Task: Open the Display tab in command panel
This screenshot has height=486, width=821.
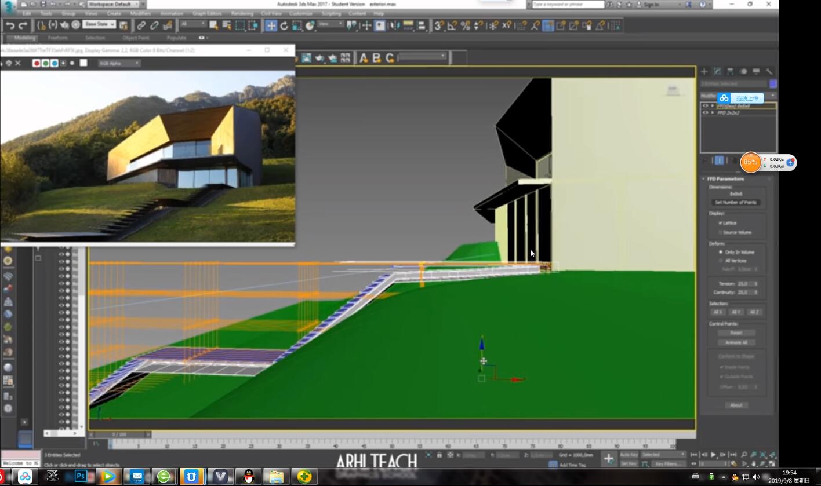Action: [x=756, y=71]
